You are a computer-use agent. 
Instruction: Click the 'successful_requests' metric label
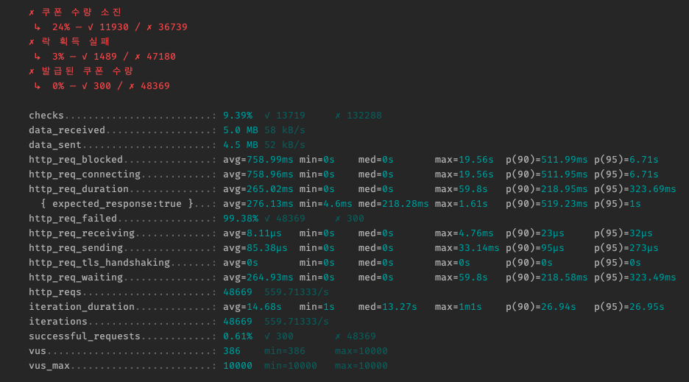point(85,336)
